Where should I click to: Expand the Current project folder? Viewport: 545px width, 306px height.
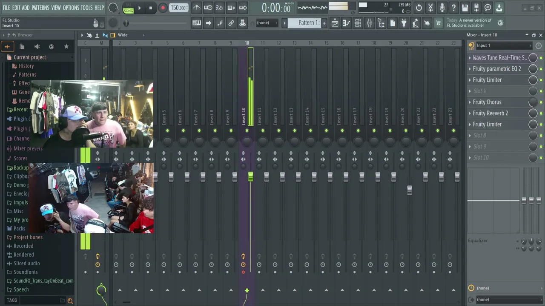click(x=30, y=57)
